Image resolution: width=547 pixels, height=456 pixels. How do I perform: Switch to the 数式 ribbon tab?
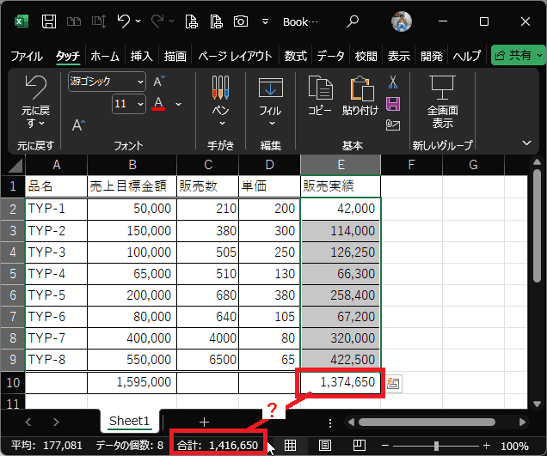295,56
